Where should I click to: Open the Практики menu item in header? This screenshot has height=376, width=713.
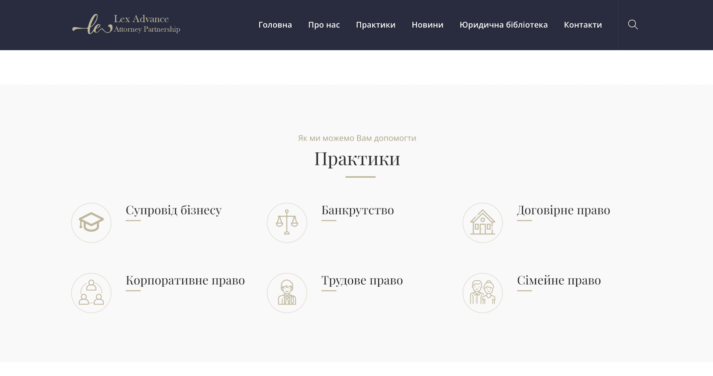coord(376,25)
